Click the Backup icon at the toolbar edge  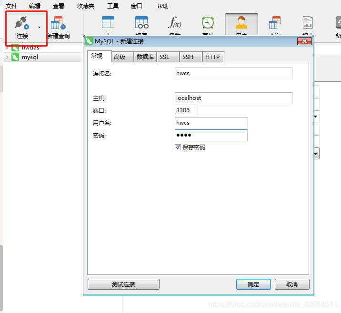[339, 22]
